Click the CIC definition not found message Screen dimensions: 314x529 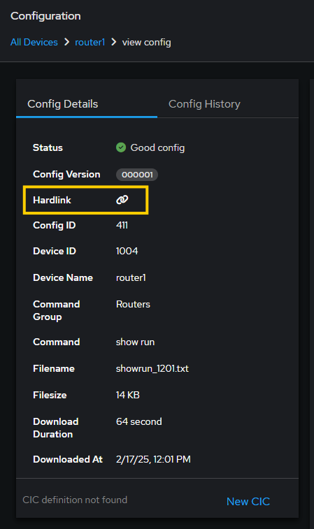pyautogui.click(x=75, y=500)
